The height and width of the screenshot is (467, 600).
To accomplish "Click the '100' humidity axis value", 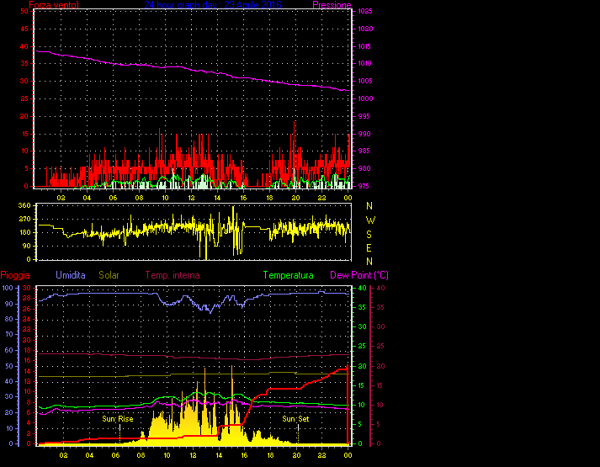I will tap(8, 288).
